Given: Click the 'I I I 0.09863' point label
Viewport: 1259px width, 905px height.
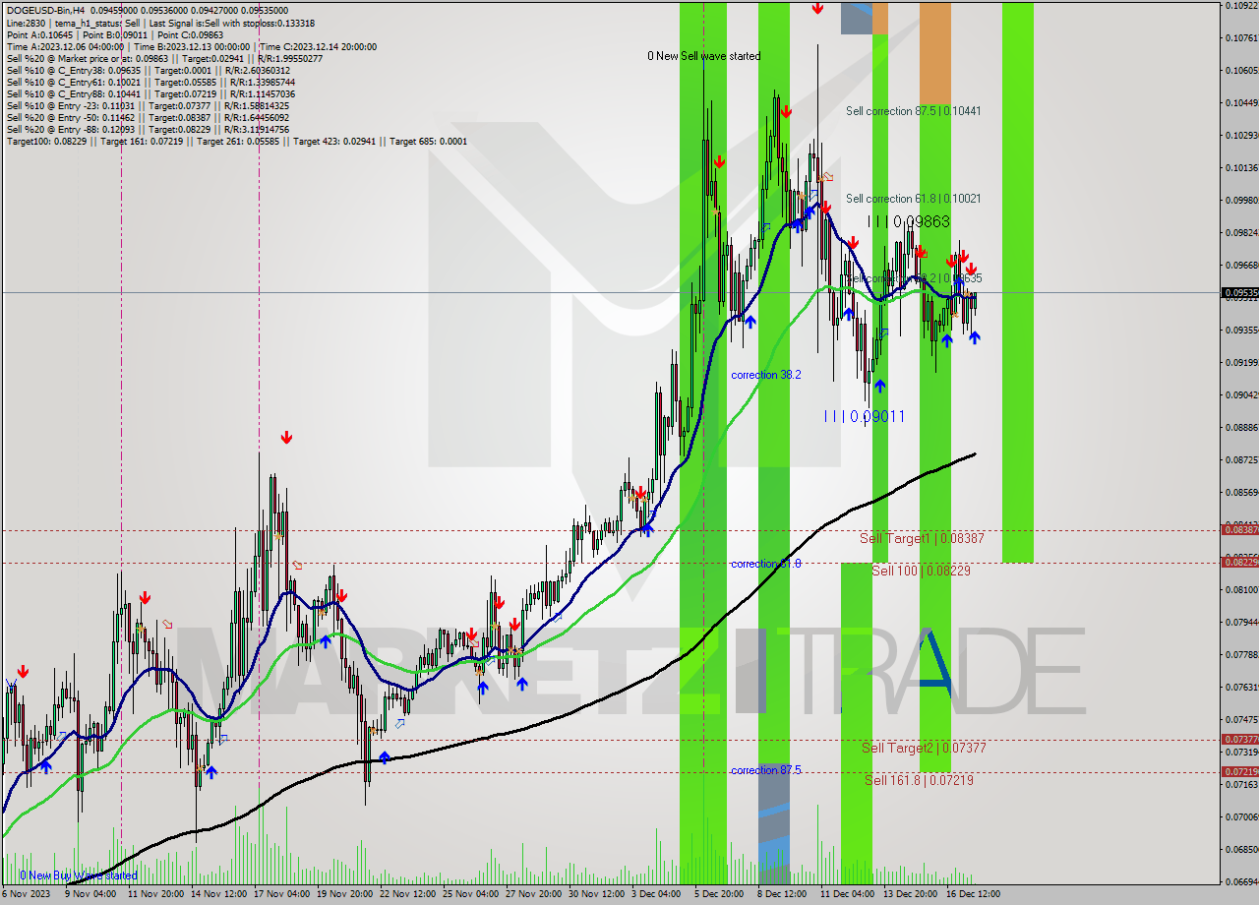Looking at the screenshot, I should [x=909, y=222].
